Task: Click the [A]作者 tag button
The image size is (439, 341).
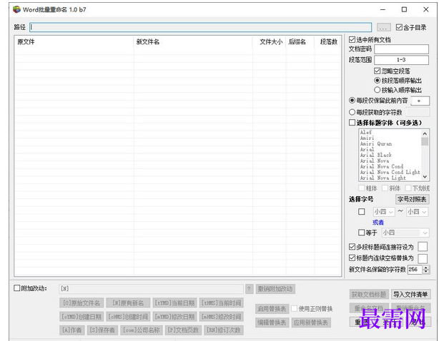Action: click(72, 330)
